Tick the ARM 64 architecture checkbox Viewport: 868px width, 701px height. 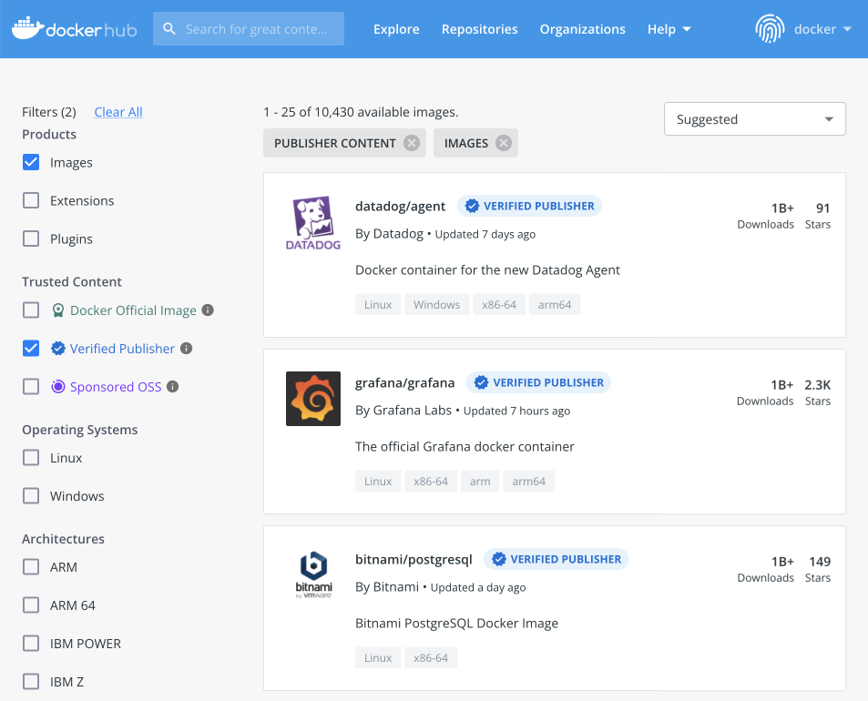(31, 605)
